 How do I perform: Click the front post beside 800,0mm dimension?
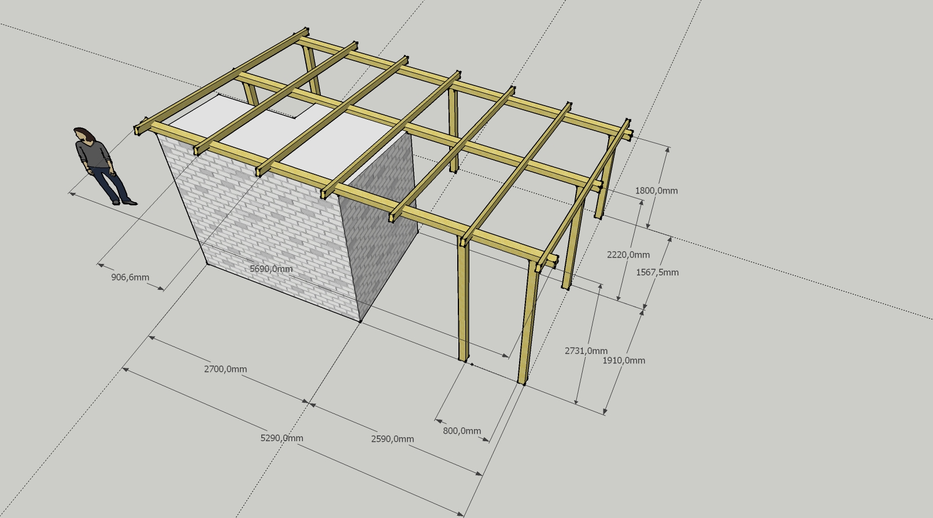point(463,297)
